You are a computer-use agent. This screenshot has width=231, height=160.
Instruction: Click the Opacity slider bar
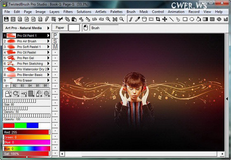point(27,115)
